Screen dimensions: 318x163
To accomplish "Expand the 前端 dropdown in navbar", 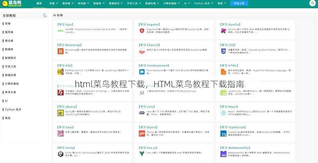I will click(x=54, y=3).
